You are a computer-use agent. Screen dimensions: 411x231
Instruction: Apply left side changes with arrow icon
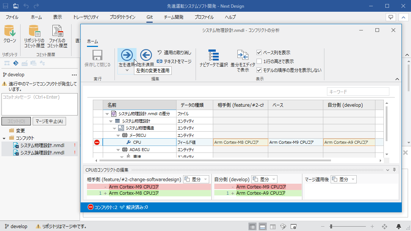(x=127, y=55)
